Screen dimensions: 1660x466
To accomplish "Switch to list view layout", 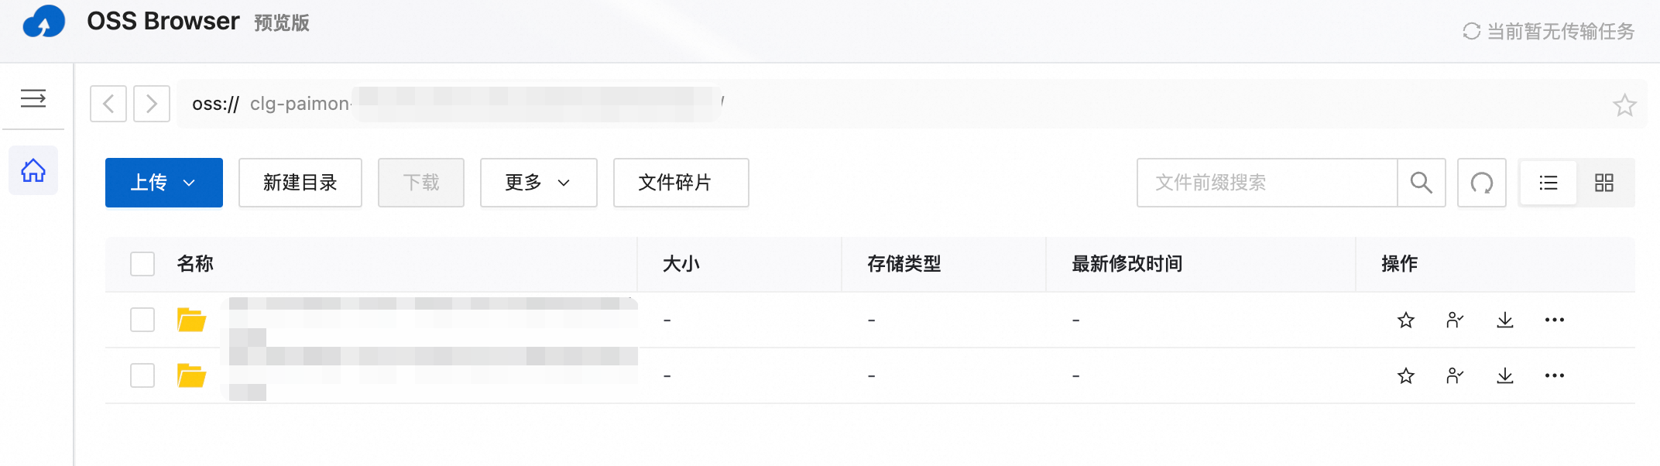I will tap(1549, 183).
